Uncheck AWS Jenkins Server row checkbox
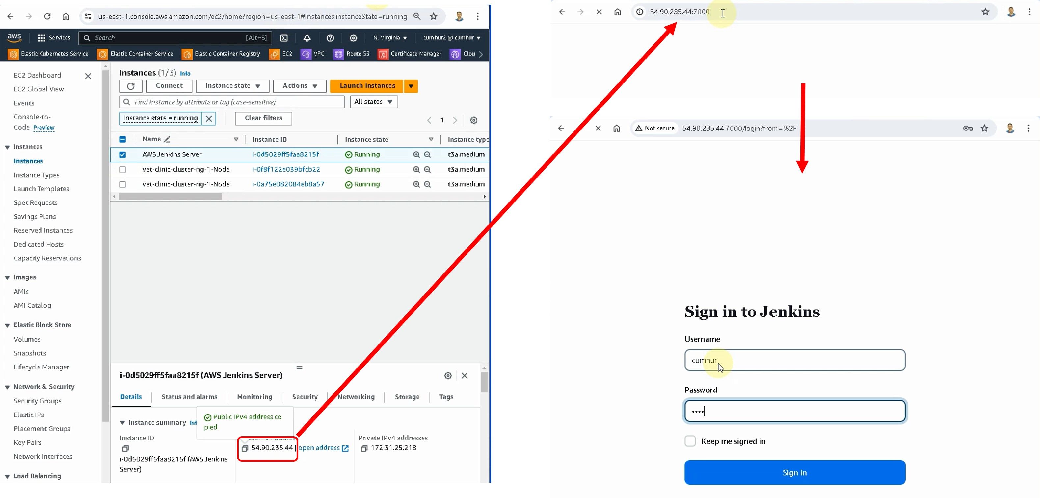 pyautogui.click(x=122, y=154)
